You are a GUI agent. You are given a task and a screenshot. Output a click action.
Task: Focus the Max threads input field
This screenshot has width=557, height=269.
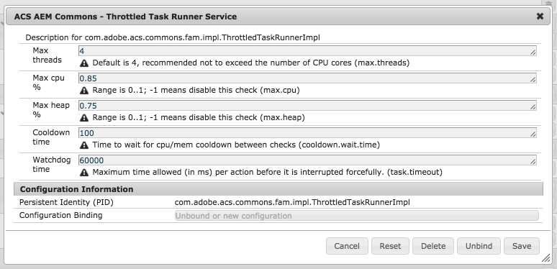pyautogui.click(x=307, y=51)
